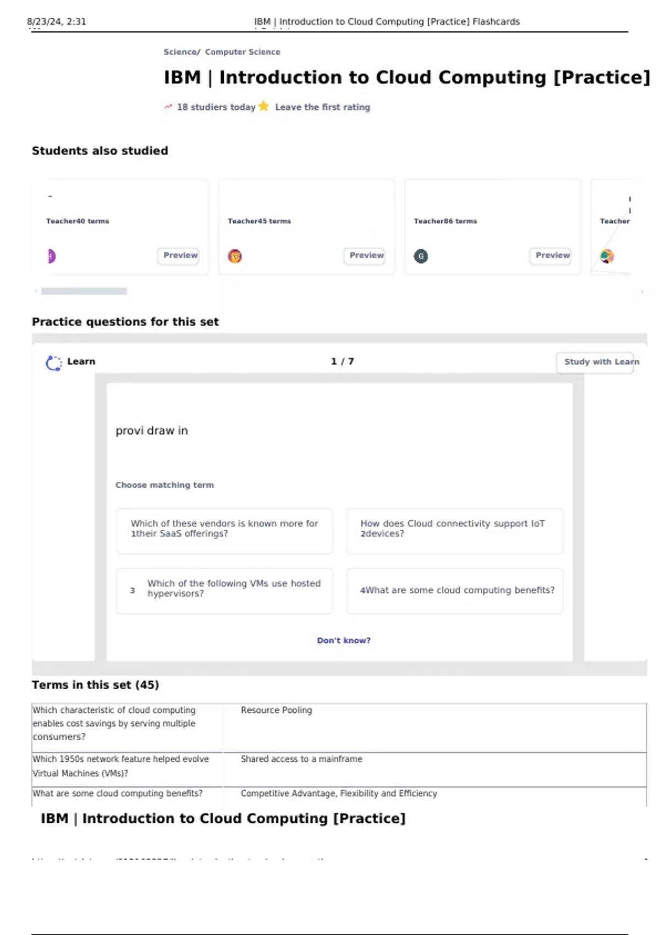Click the trending studiers arrow icon

(x=168, y=107)
